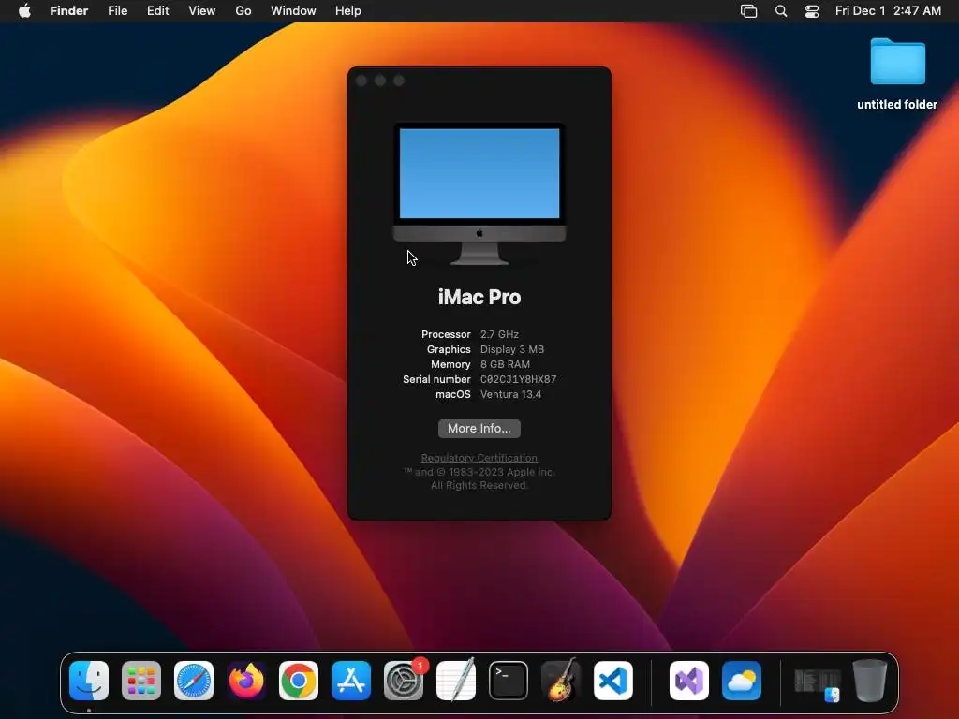Launch Firefox from the Dock
The image size is (959, 719).
point(246,681)
